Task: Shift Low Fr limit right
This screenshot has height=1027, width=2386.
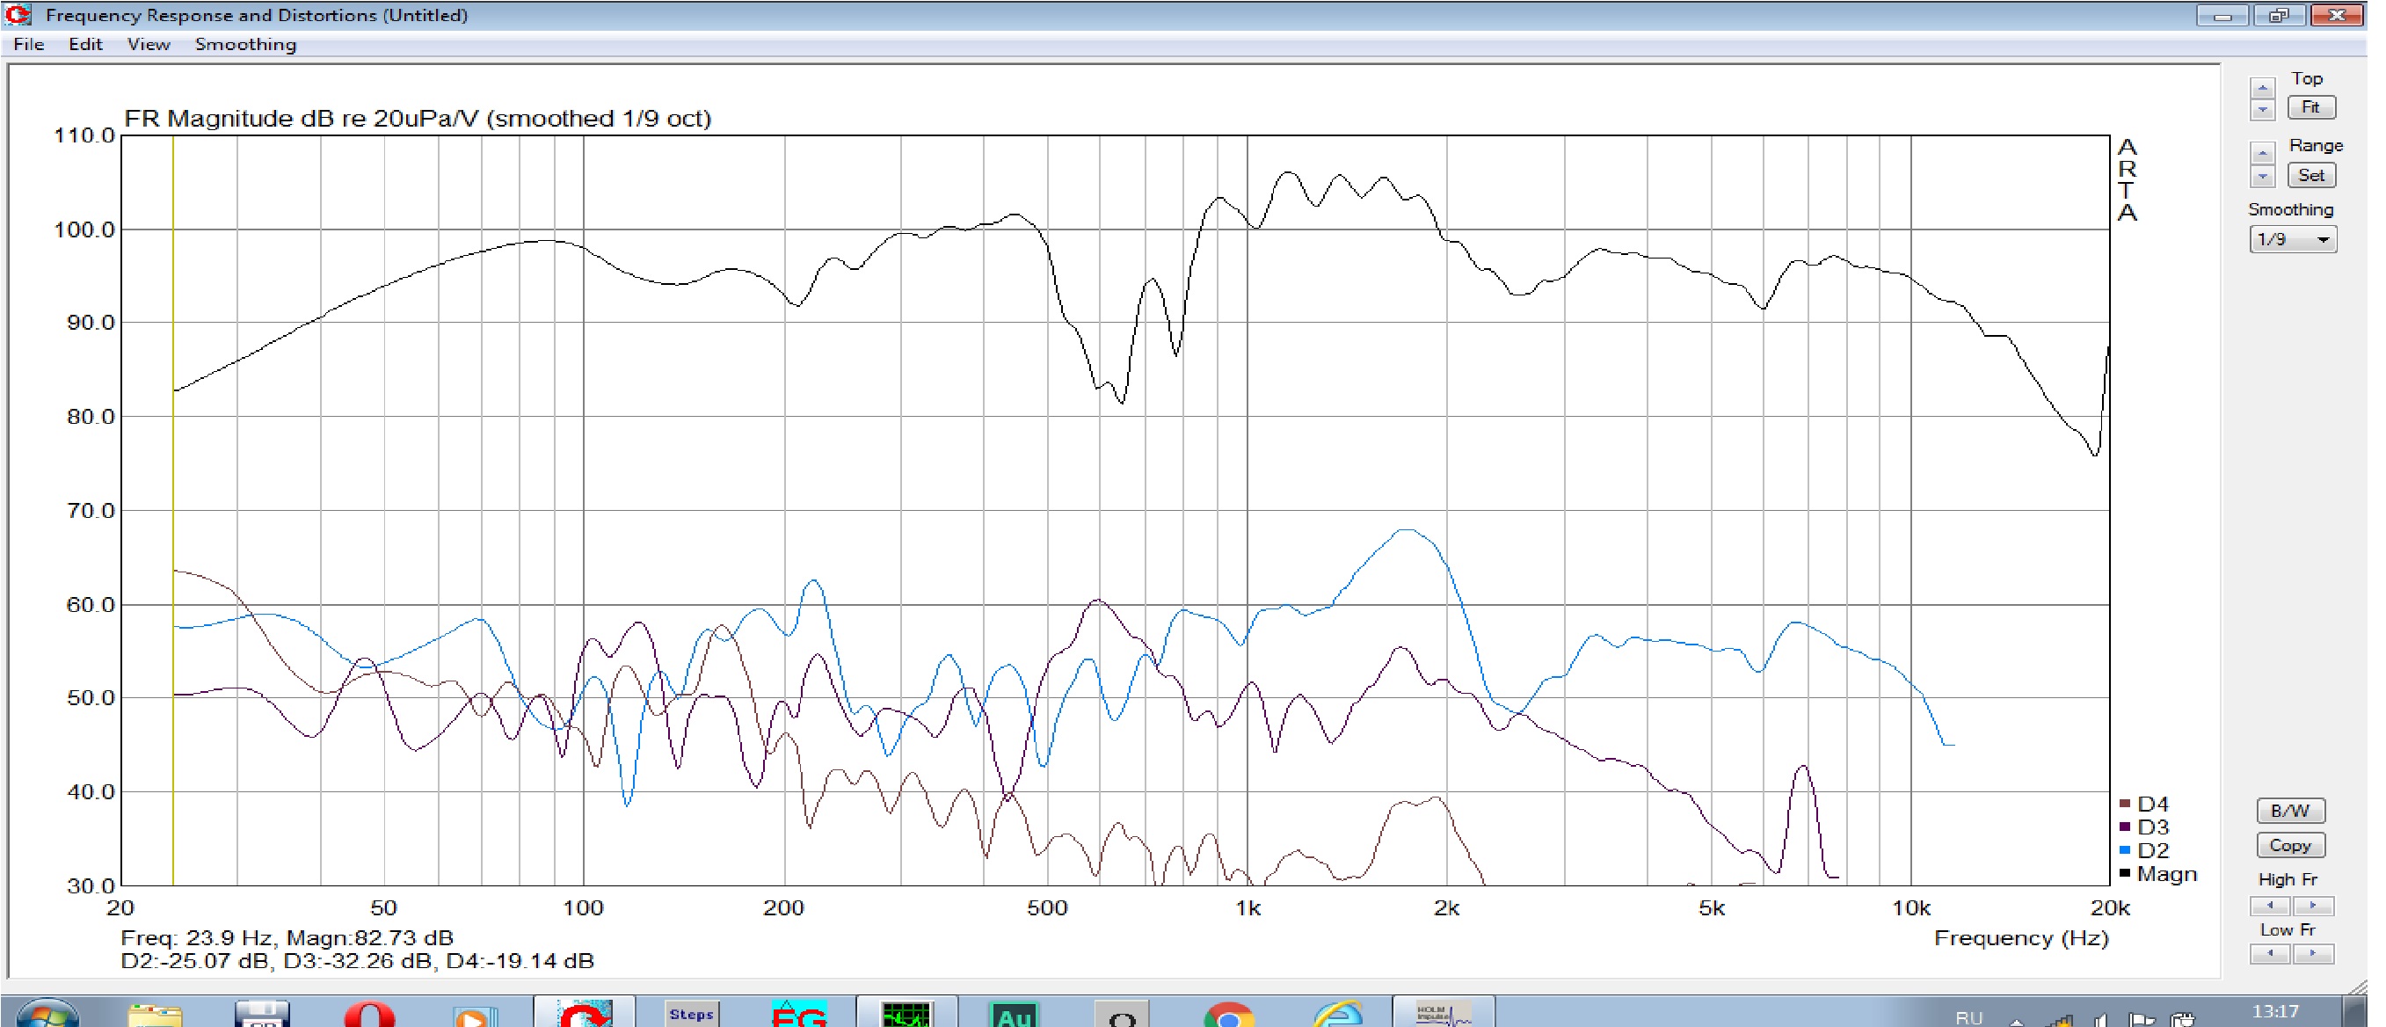Action: [2313, 953]
